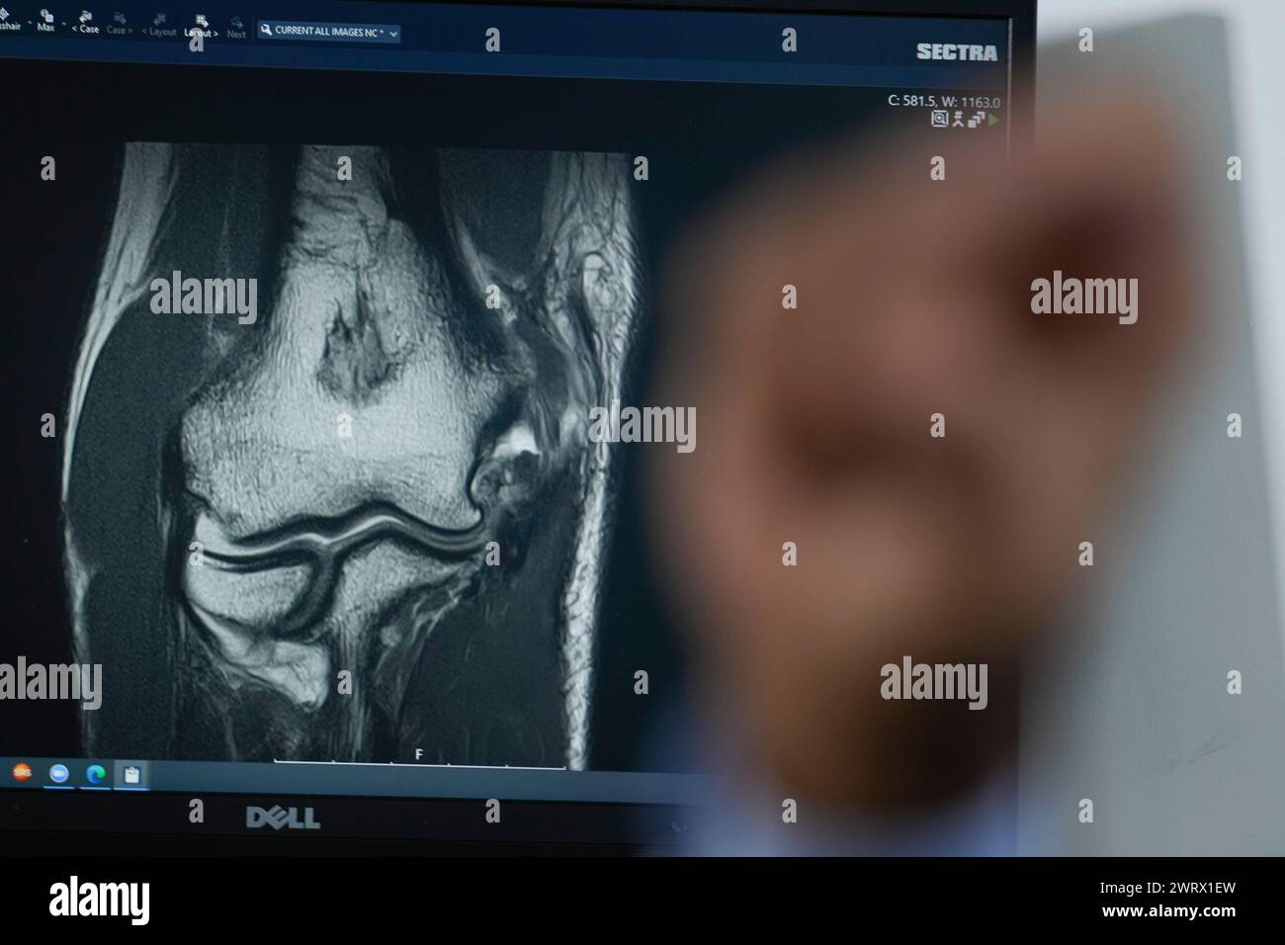Click the person figure icon in viewport
1285x945 pixels.
[958, 119]
